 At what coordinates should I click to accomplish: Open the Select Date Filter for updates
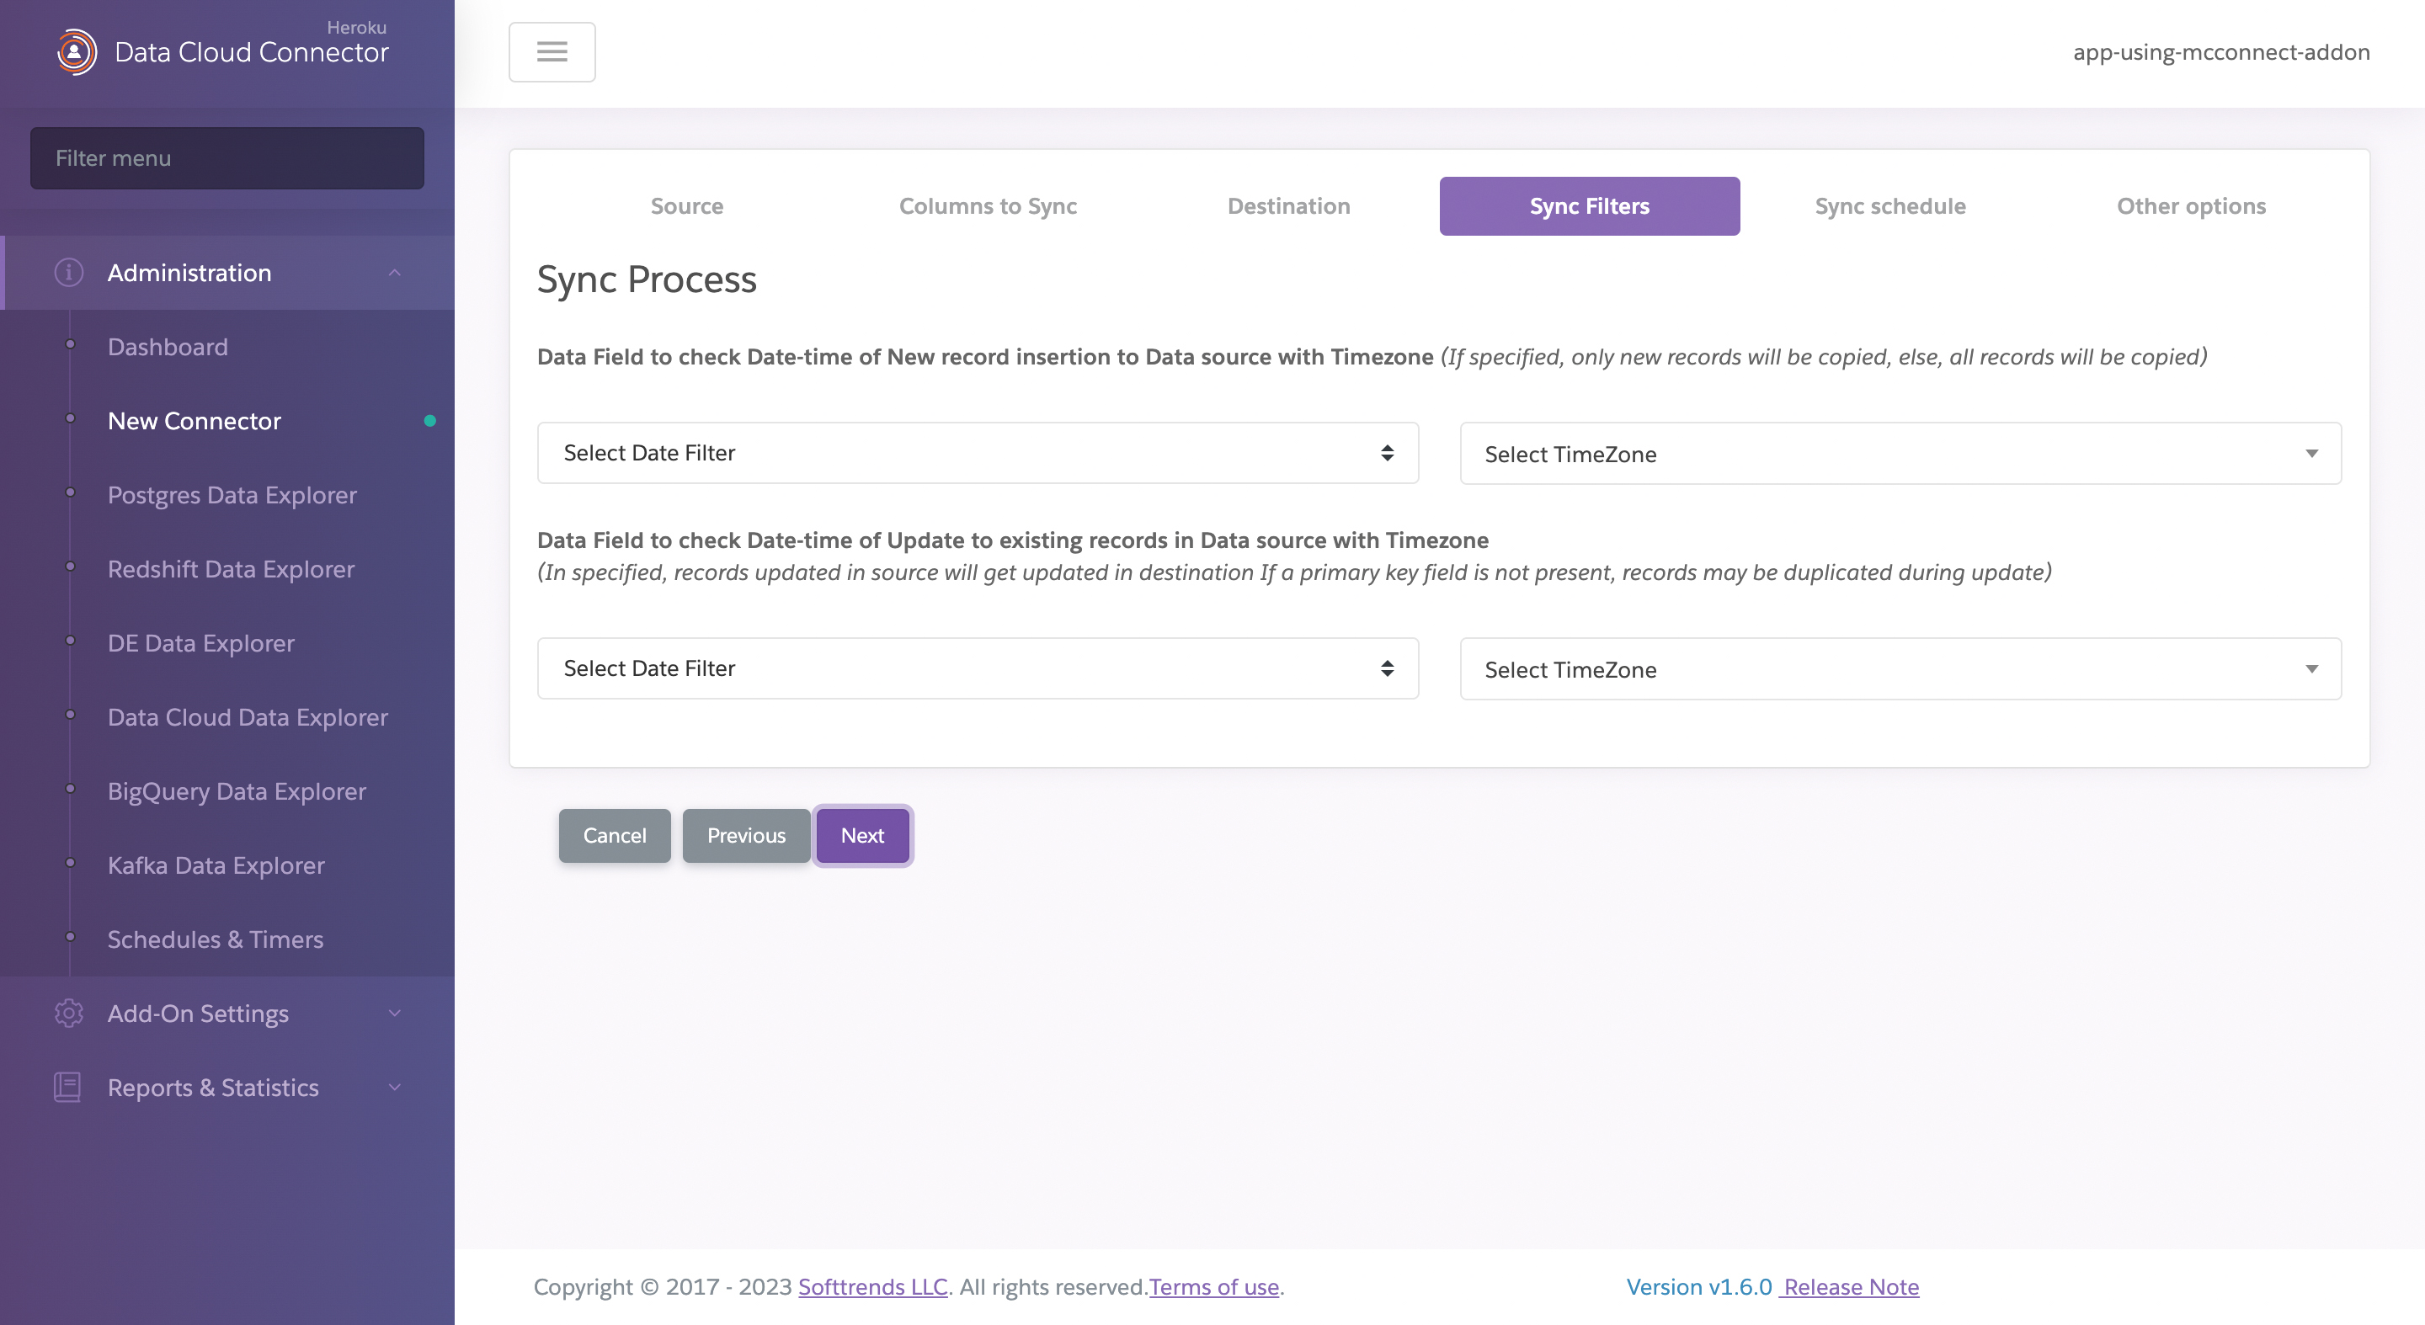[x=976, y=669]
